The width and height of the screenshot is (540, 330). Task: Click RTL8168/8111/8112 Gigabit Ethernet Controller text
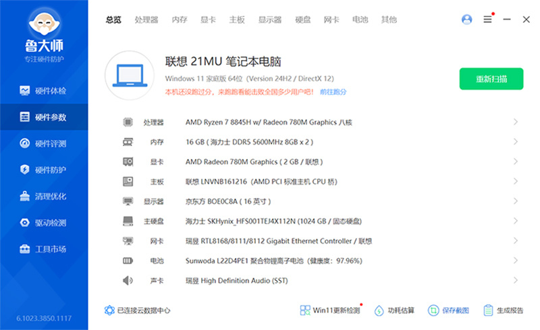278,241
